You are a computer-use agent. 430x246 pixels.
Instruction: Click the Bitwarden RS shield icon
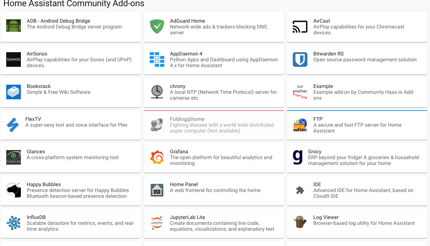pyautogui.click(x=300, y=59)
